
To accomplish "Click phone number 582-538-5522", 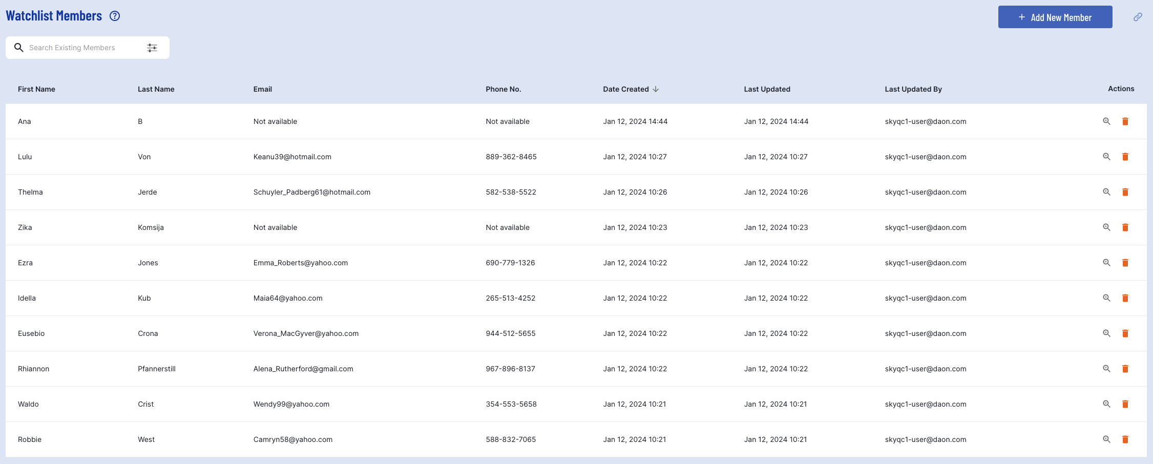I will click(x=511, y=192).
